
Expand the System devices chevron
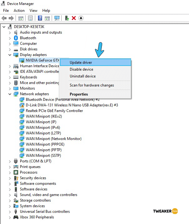(x=10, y=206)
